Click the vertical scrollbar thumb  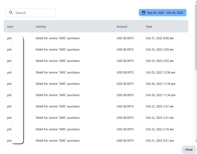[x=196, y=37]
